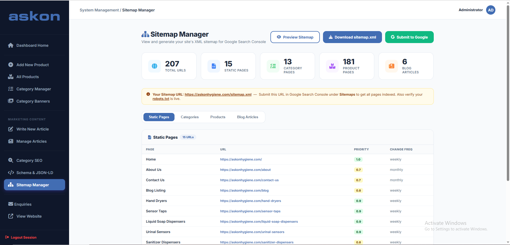The width and height of the screenshot is (510, 245).
Task: Click the list icon on Category Pages card
Action: point(273,66)
